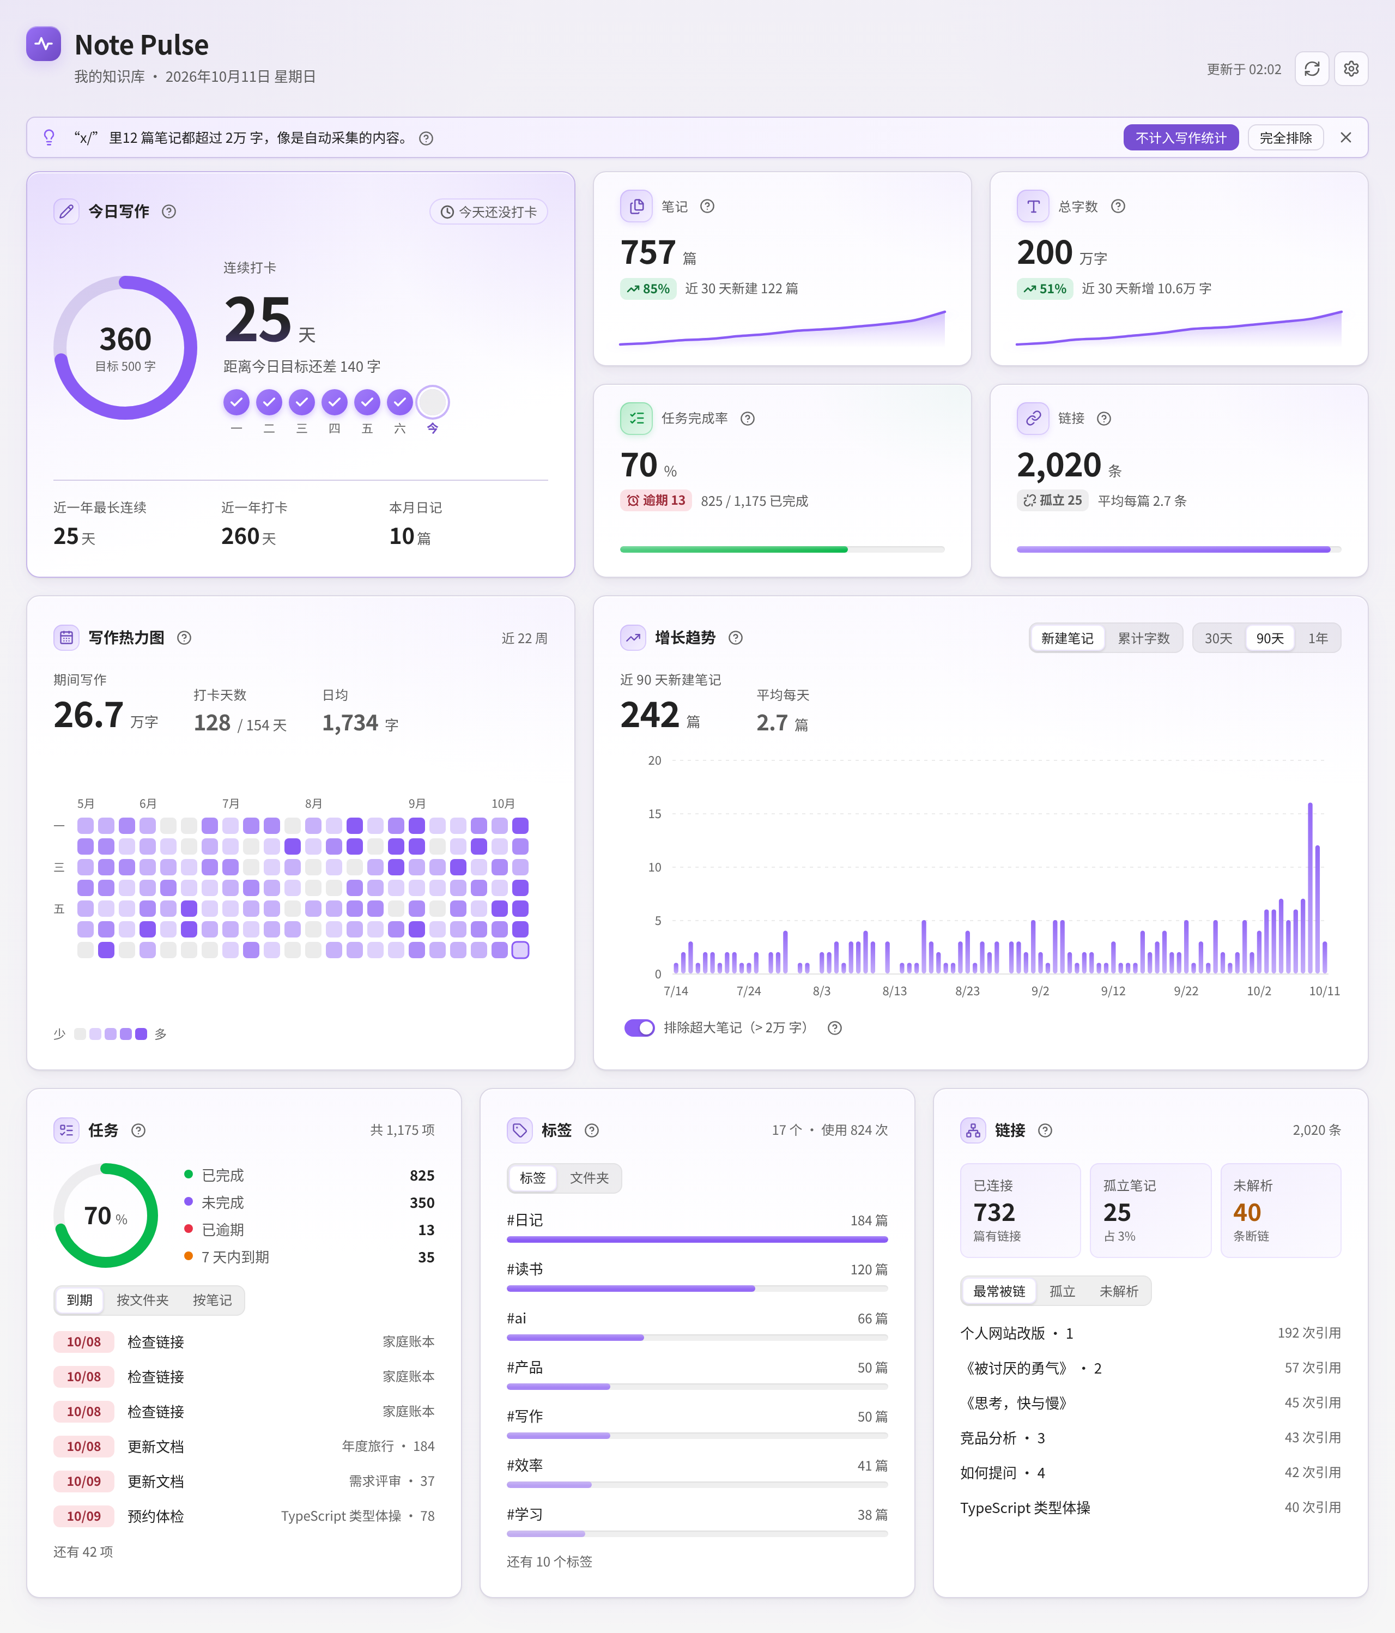Click the Monday 一 check-in circle
This screenshot has width=1395, height=1633.
point(236,402)
